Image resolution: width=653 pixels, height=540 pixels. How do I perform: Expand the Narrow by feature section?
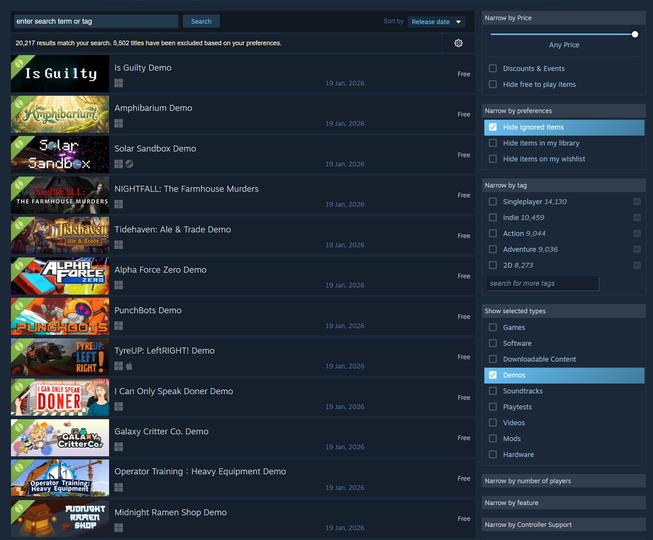pos(564,503)
